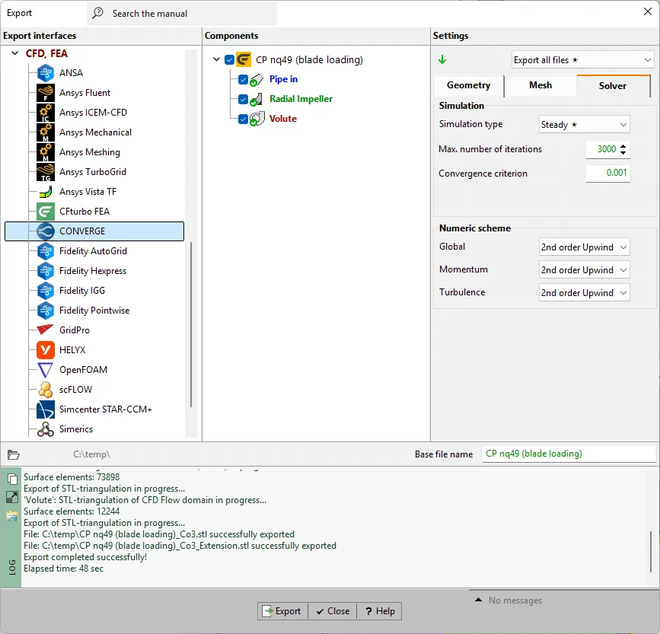Click the CONVERGE interface icon
Viewport: 660px width, 634px height.
click(46, 231)
